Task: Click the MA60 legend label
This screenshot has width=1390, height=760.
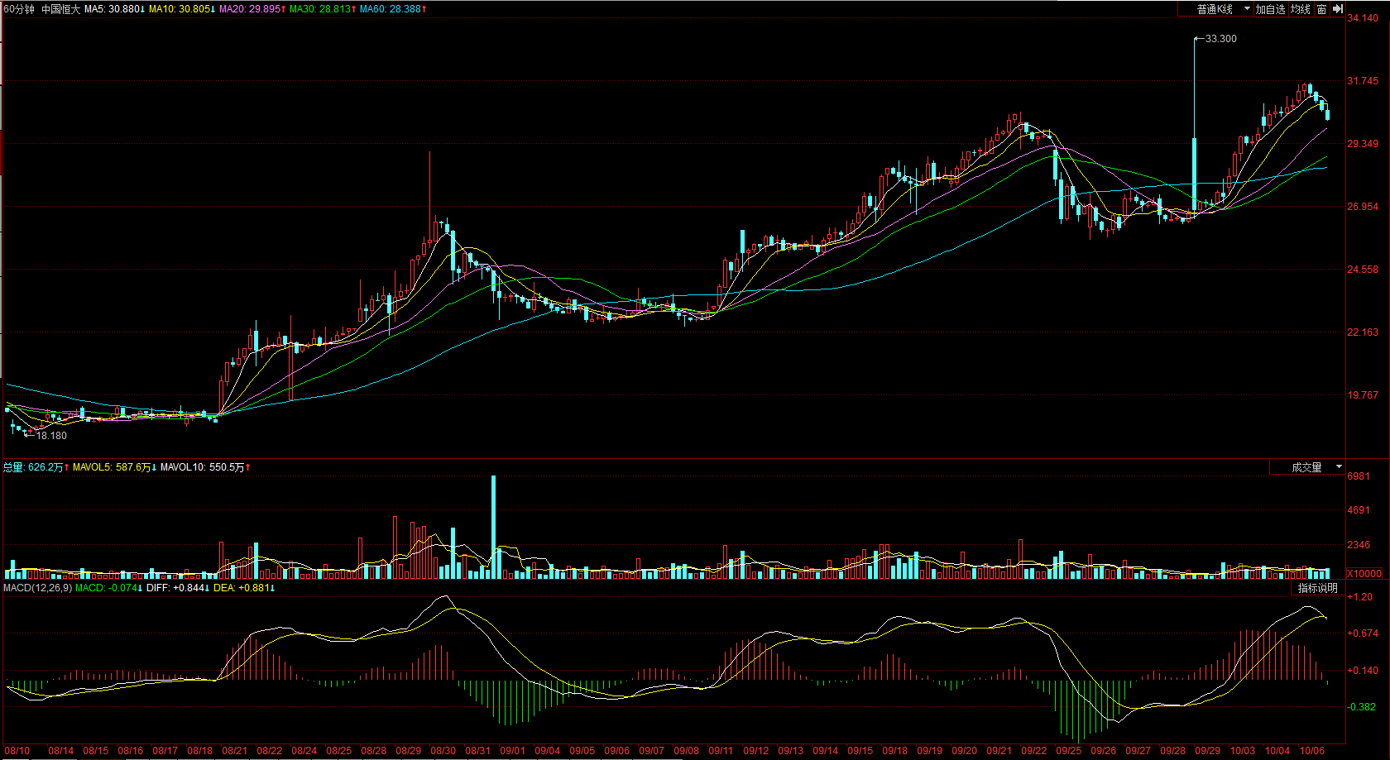Action: coord(393,9)
